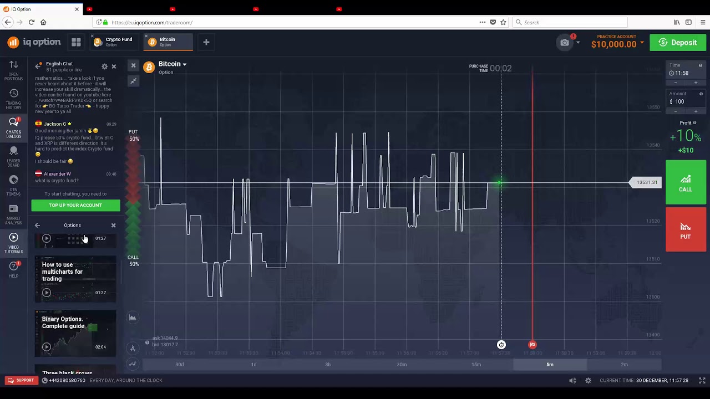Screen dimensions: 710x399
Task: Open OTN Tokens section
Action: (13, 185)
